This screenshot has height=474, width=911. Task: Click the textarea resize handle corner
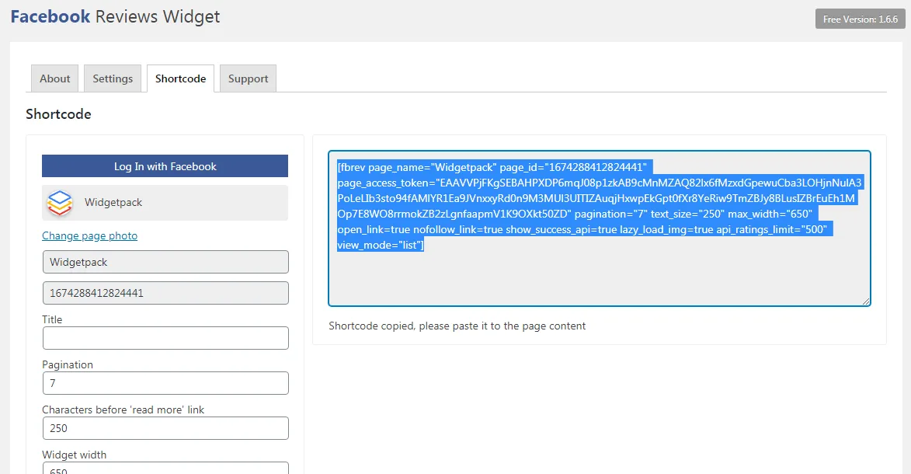click(x=866, y=301)
